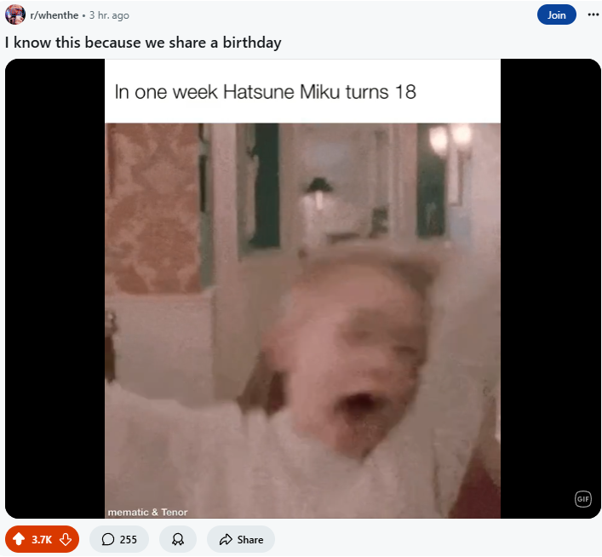This screenshot has height=557, width=602.
Task: Upvote the Hatsune Miku post
Action: tap(19, 539)
